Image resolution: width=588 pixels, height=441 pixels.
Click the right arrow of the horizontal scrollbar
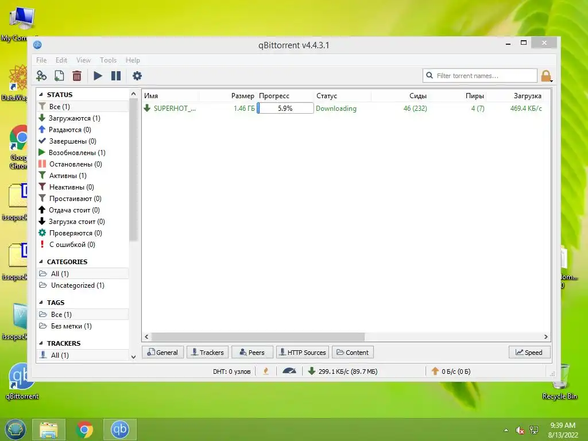(x=546, y=336)
